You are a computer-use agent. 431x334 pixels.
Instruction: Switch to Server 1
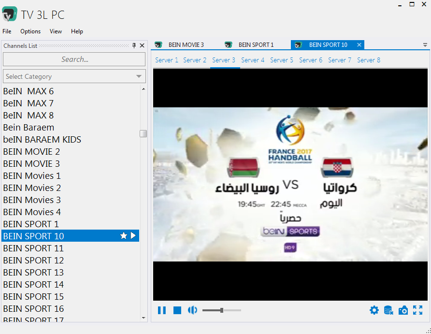[x=167, y=60]
